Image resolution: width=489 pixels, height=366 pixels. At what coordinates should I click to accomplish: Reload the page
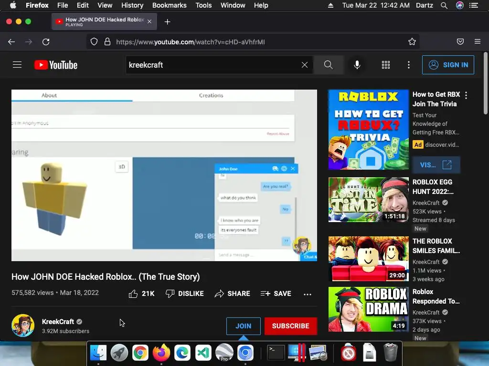coord(46,42)
